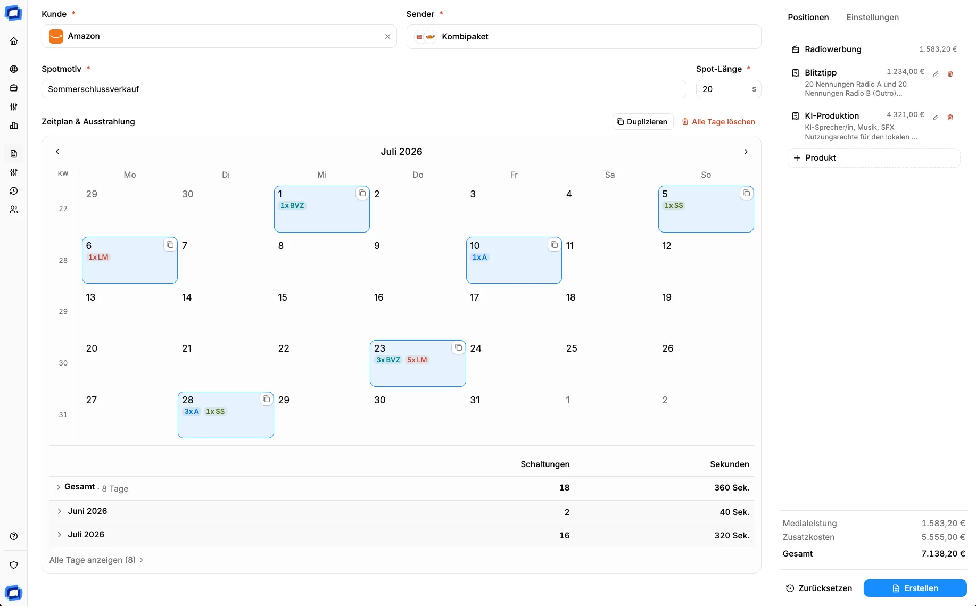Delete the Blitztipp position via trash icon
Viewport: 976px width, 606px height.
click(950, 74)
